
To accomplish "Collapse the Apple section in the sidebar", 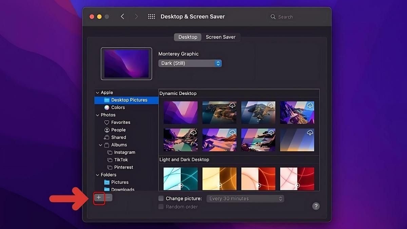I will [97, 92].
